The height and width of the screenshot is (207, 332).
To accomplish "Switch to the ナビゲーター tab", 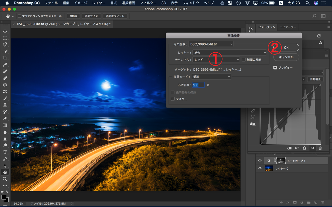I will (x=288, y=27).
